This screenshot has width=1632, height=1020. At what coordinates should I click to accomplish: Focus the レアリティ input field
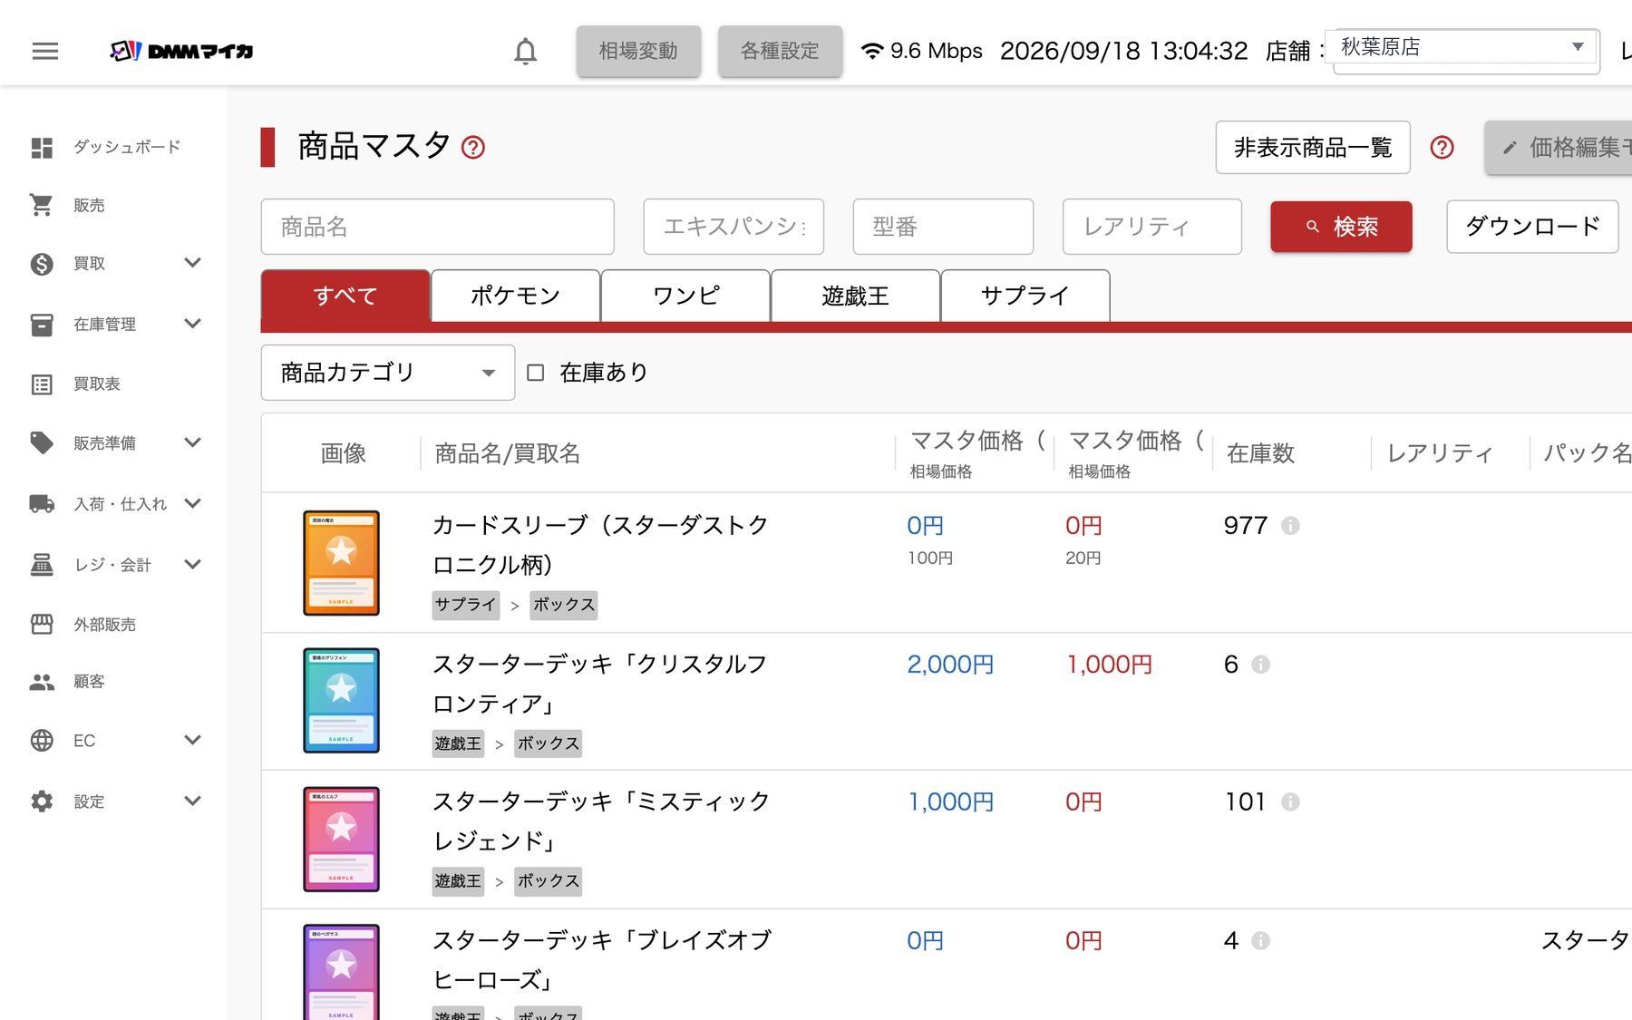(x=1152, y=227)
